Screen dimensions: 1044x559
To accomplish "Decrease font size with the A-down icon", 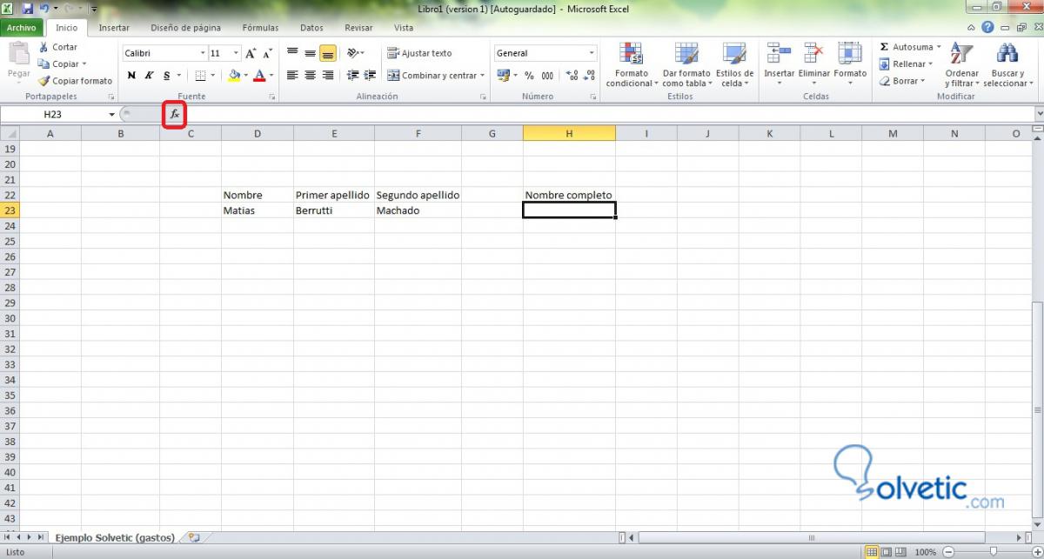I will tap(269, 53).
